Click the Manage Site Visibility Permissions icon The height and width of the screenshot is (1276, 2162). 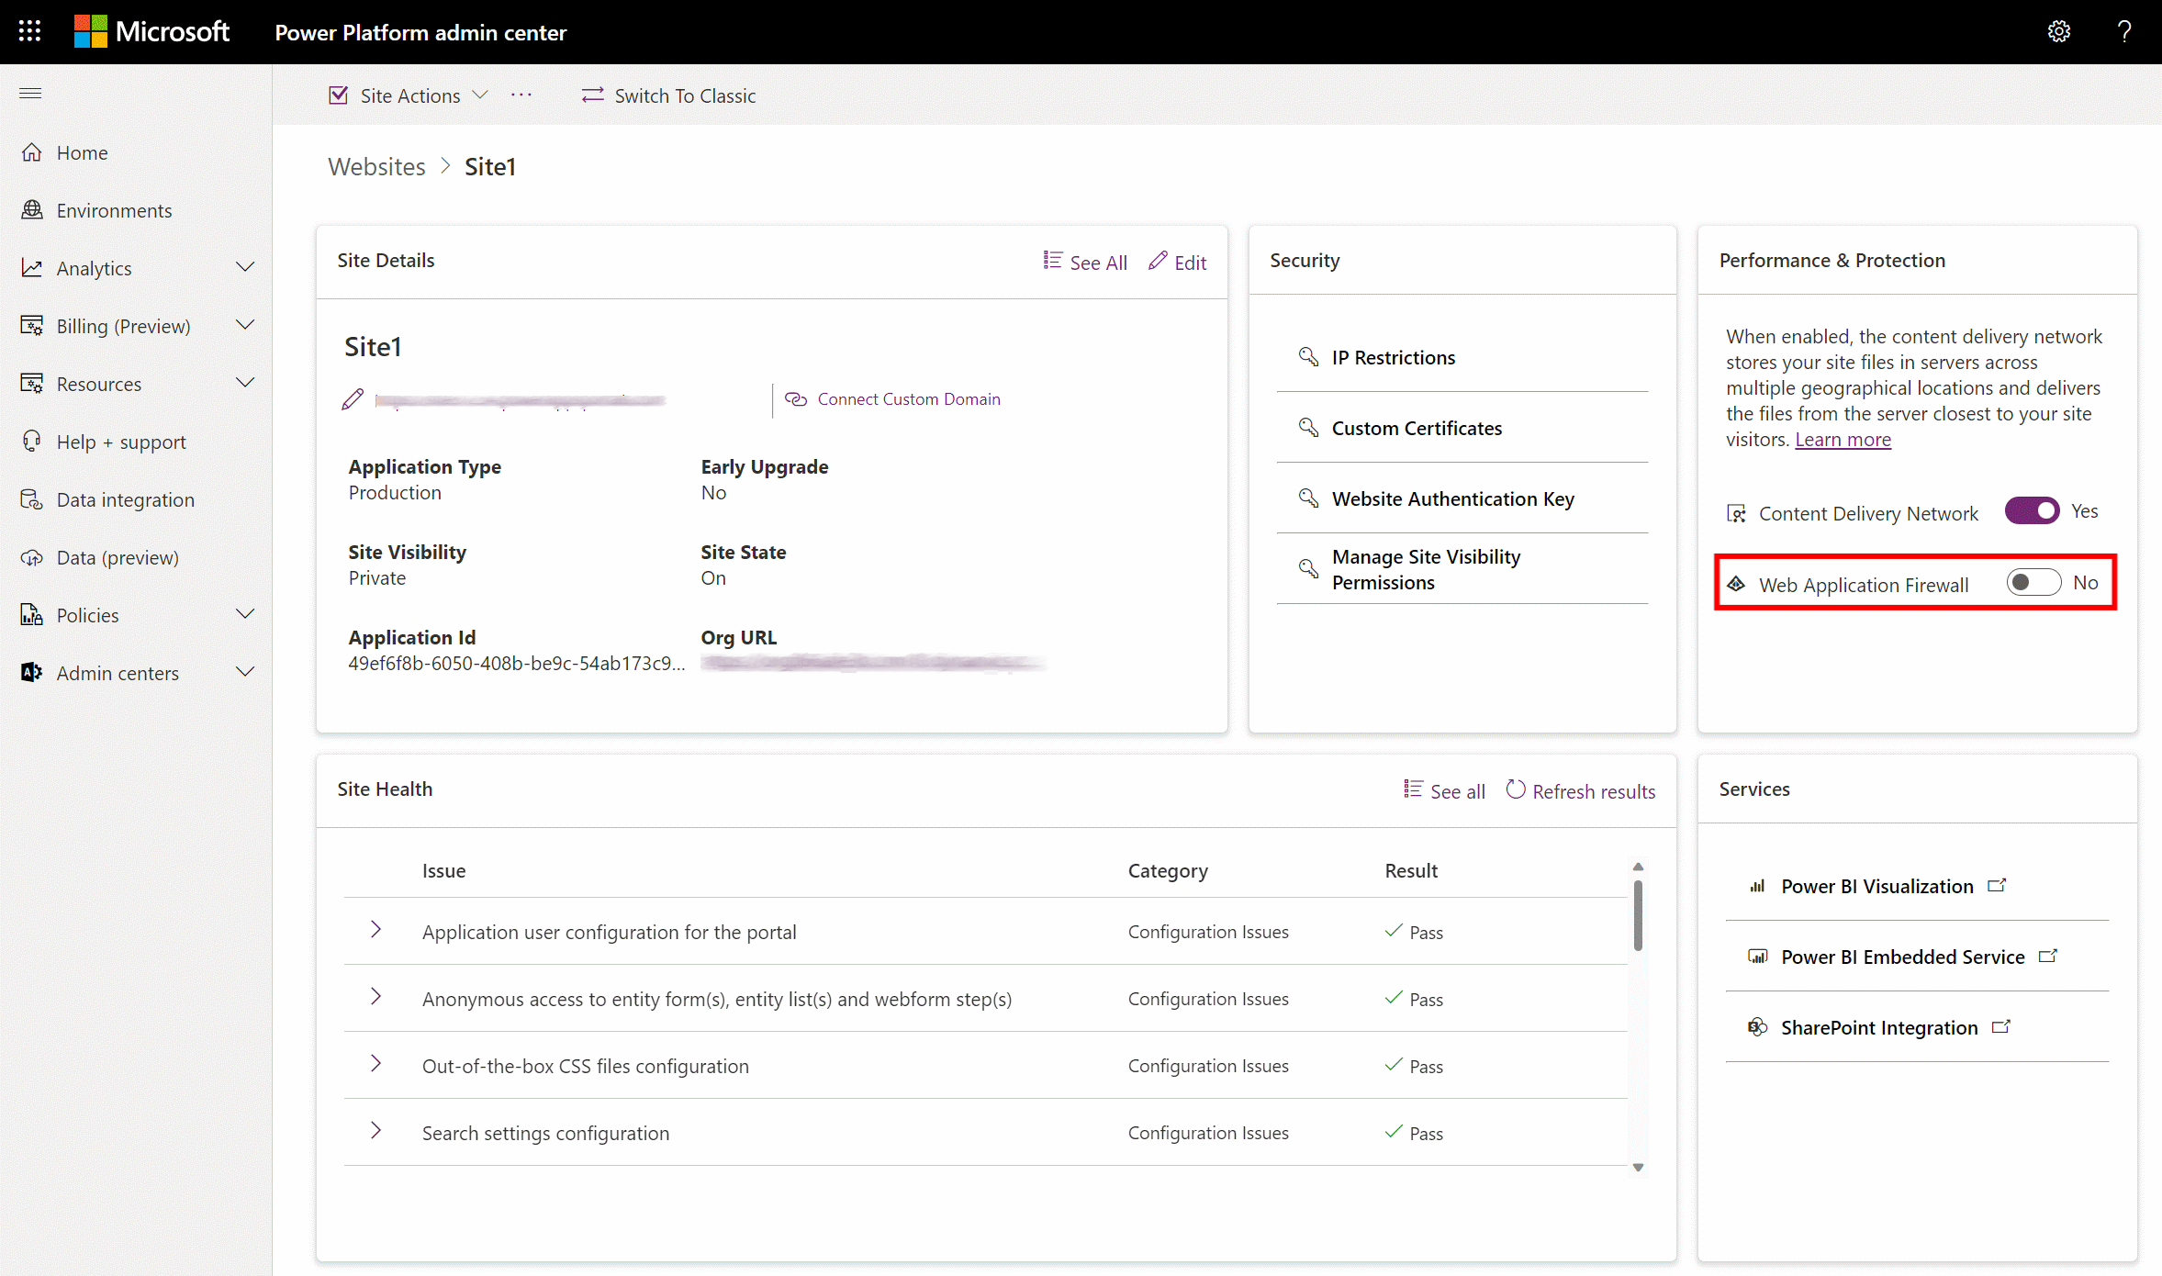pyautogui.click(x=1307, y=568)
